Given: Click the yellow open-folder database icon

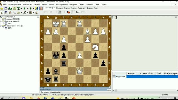Looking at the screenshot, I should coord(2,9).
